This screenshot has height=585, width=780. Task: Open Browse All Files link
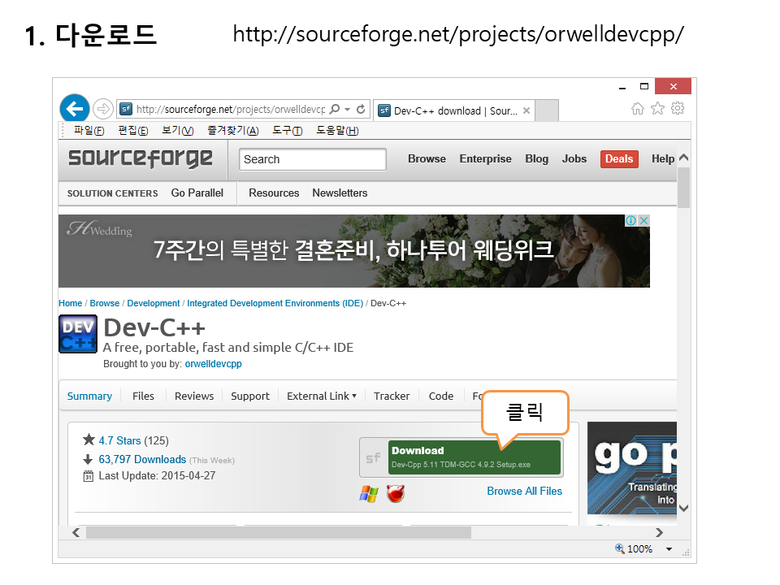[524, 491]
